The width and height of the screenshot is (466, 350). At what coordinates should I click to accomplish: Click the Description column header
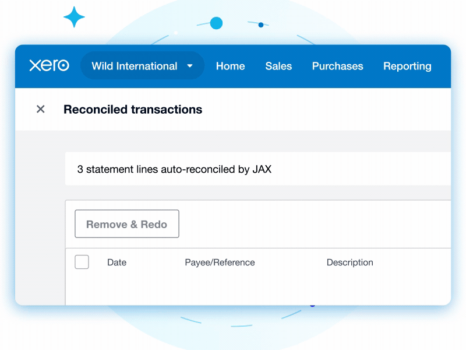coord(349,262)
